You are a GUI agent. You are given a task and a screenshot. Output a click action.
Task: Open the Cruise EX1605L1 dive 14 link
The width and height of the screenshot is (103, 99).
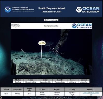pos(91,94)
